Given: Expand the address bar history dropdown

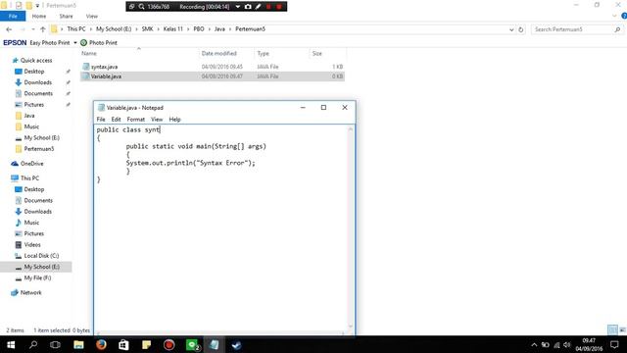Looking at the screenshot, I should pyautogui.click(x=511, y=29).
